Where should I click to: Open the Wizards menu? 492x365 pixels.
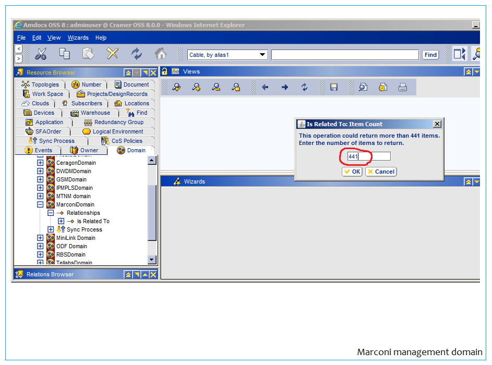click(x=78, y=38)
